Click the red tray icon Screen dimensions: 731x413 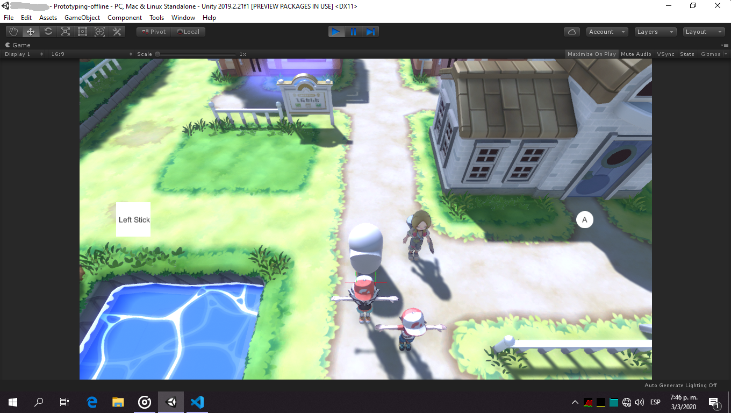588,402
